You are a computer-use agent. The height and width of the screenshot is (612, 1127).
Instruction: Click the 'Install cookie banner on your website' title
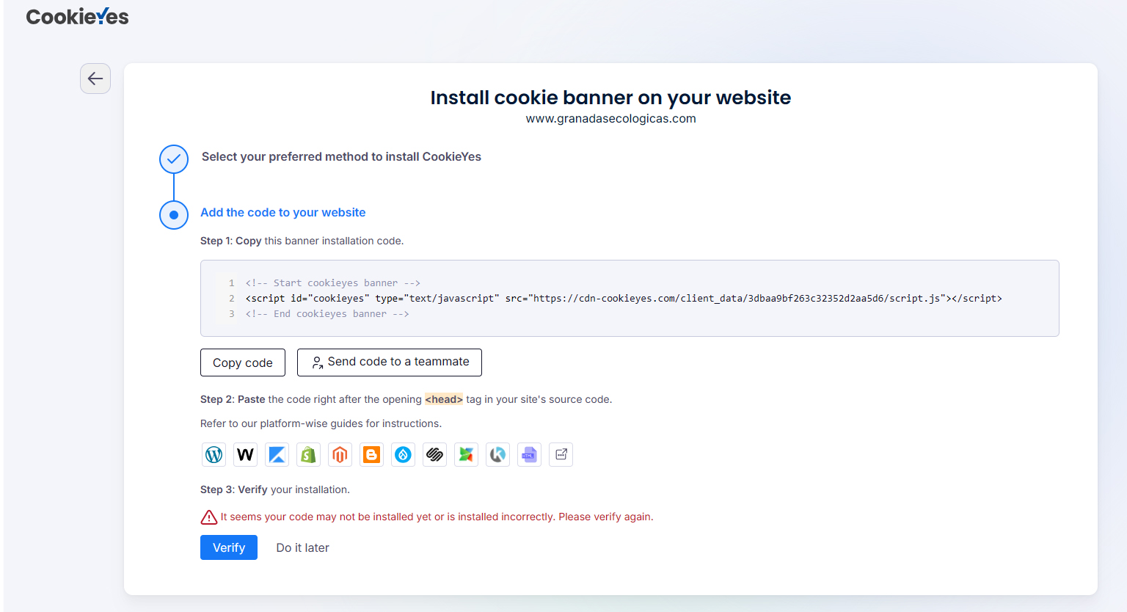610,98
